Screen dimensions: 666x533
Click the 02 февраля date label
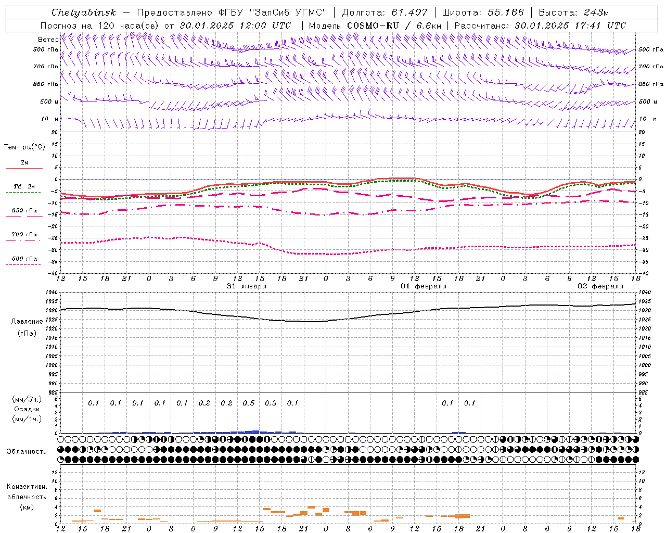click(x=600, y=286)
